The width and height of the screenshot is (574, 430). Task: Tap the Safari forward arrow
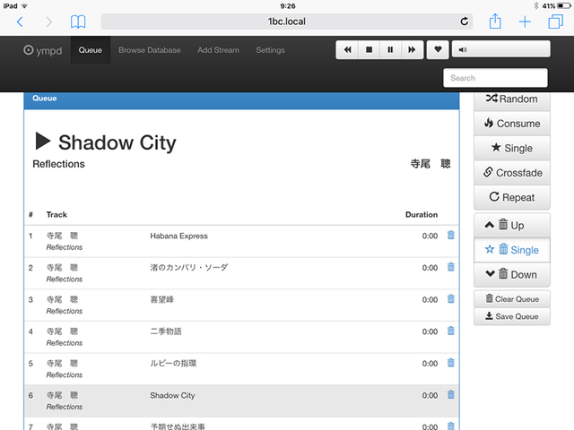[48, 21]
